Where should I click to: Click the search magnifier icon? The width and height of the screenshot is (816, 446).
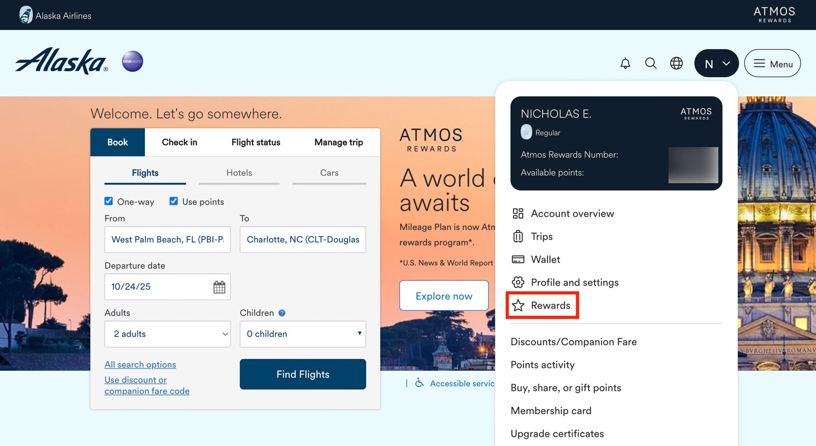tap(651, 63)
